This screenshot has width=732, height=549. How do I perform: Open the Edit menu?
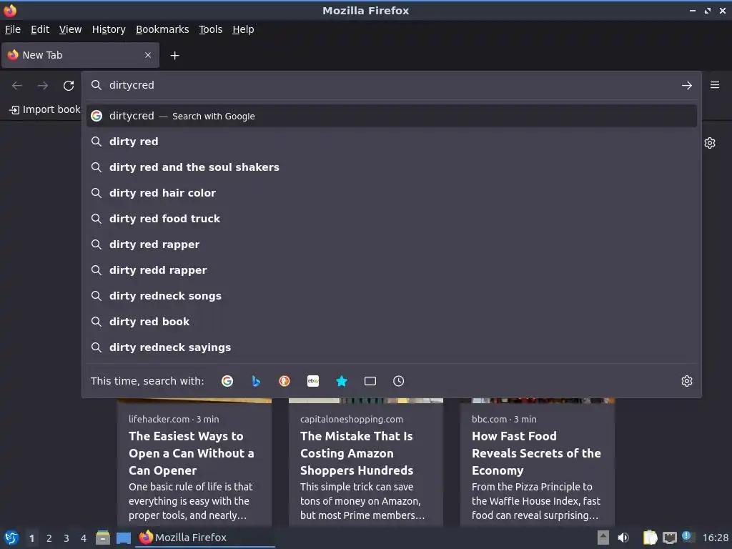[40, 29]
